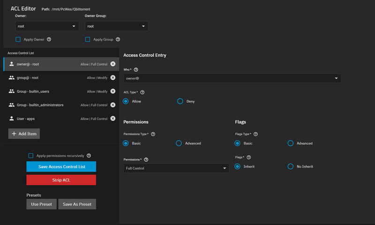
Task: Enable the Apply Owner checkbox
Action: (x=18, y=39)
